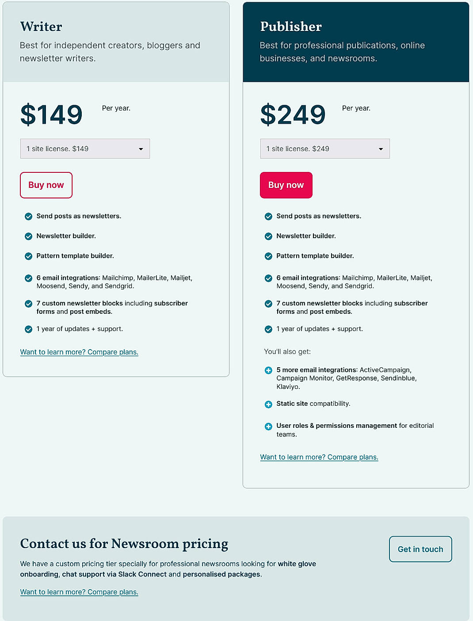
Task: Click the checkmark icon beside Writer's 'Send posts as newsletters'
Action: tap(29, 216)
